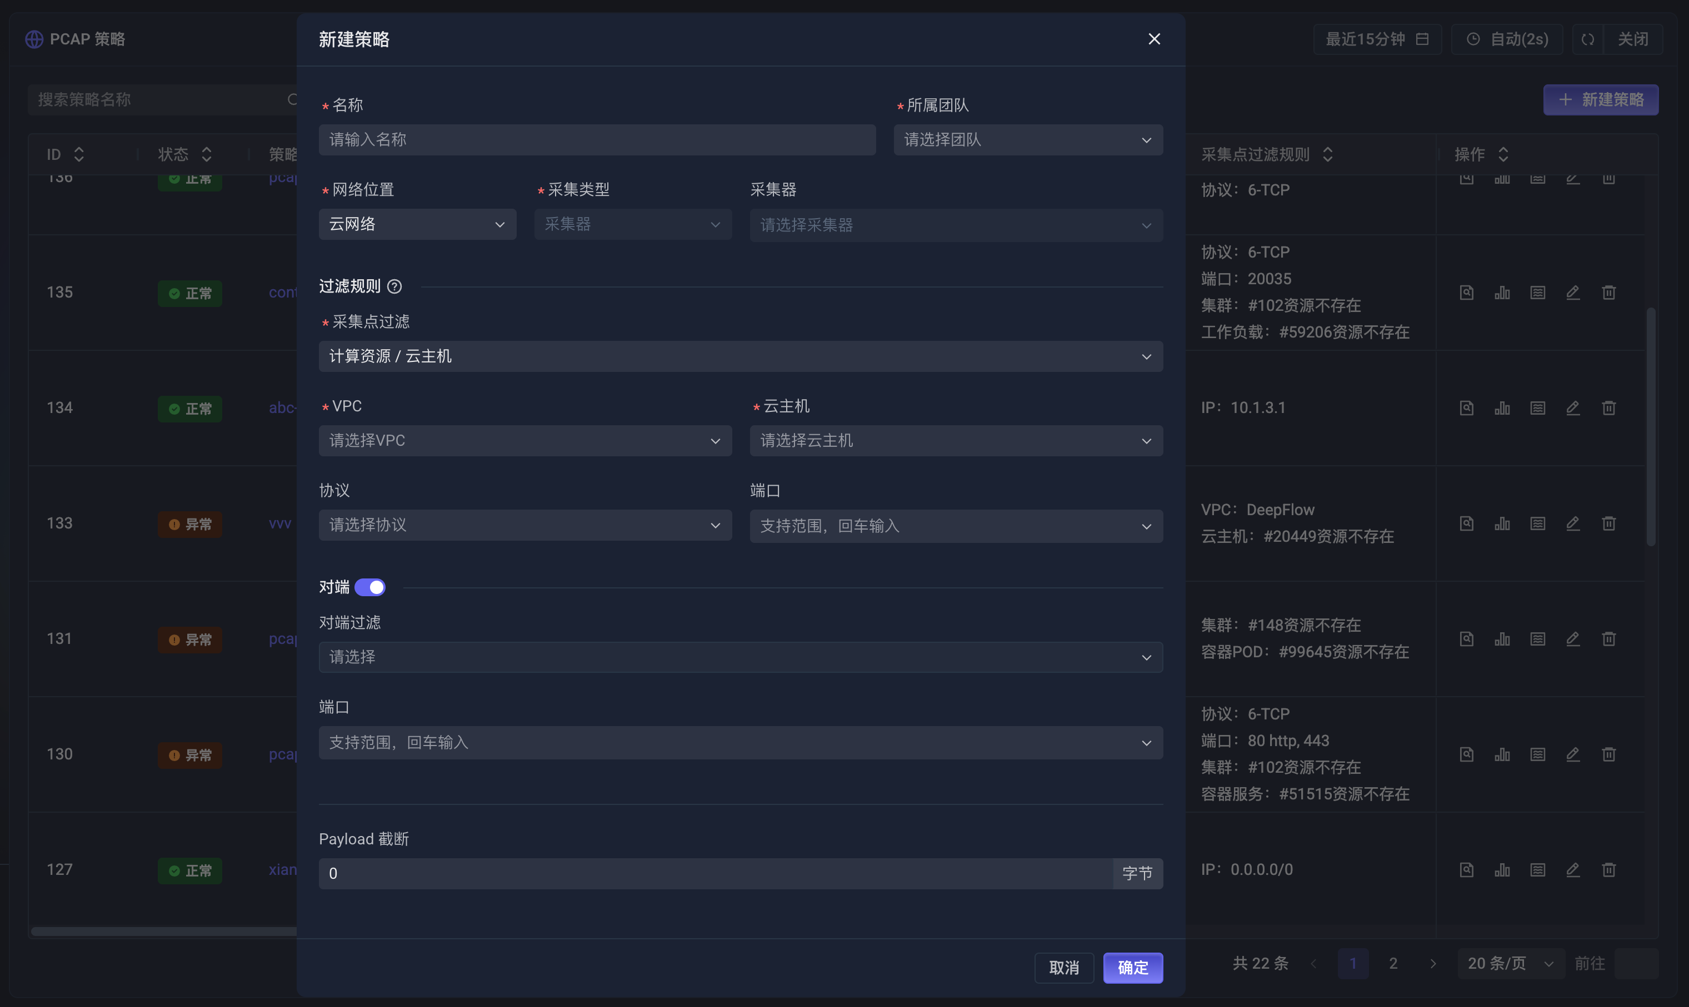Click the PCAP search icon for row 131
Viewport: 1689px width, 1007px height.
(1466, 638)
